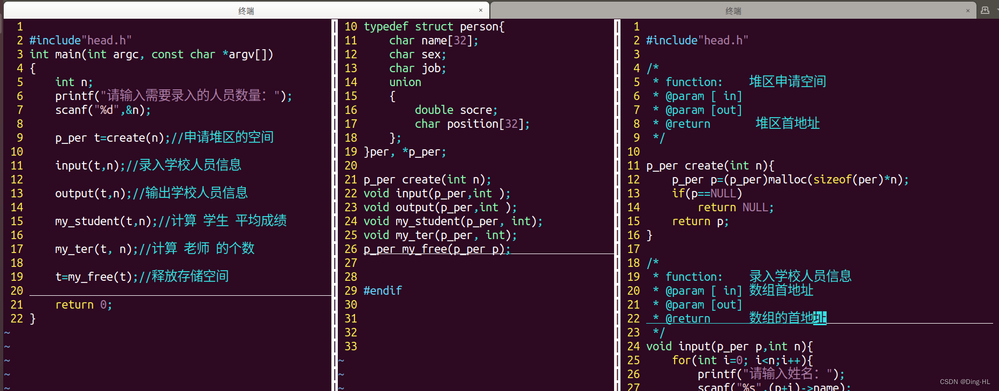Click the t=my_free(t); line
Viewport: 999px width, 391px height.
coord(142,277)
